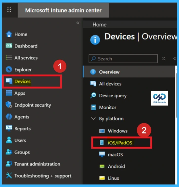This screenshot has height=187, width=179.
Task: Clear the resource menu search
Action: 164,58
